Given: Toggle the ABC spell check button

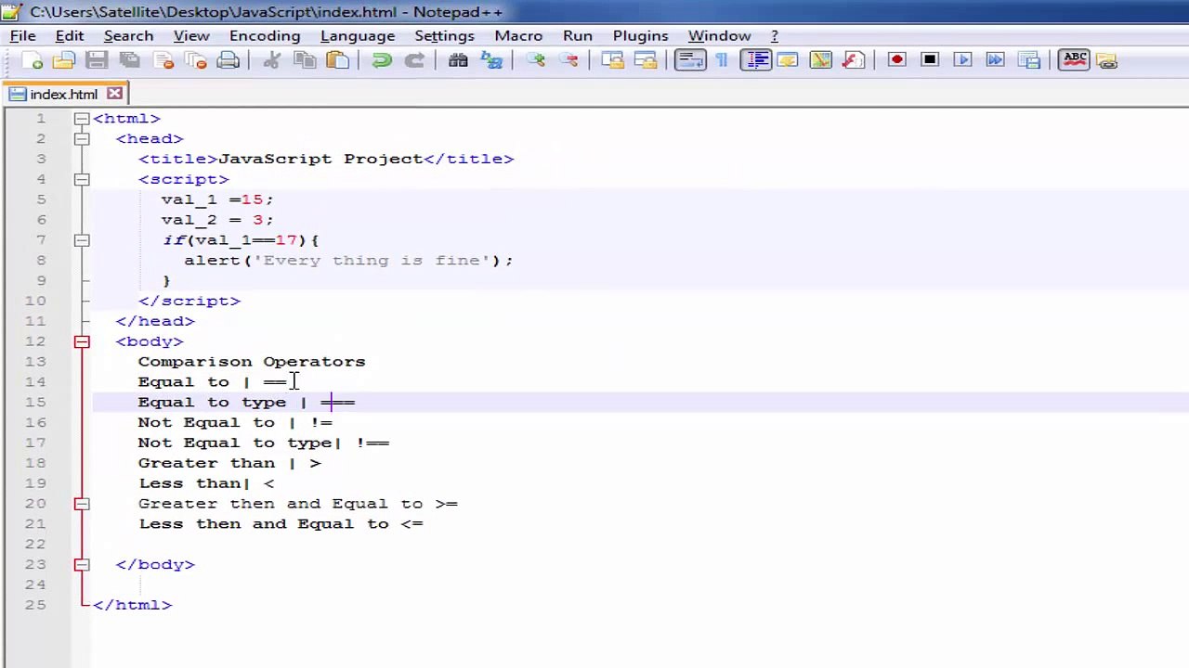Looking at the screenshot, I should (x=1074, y=60).
